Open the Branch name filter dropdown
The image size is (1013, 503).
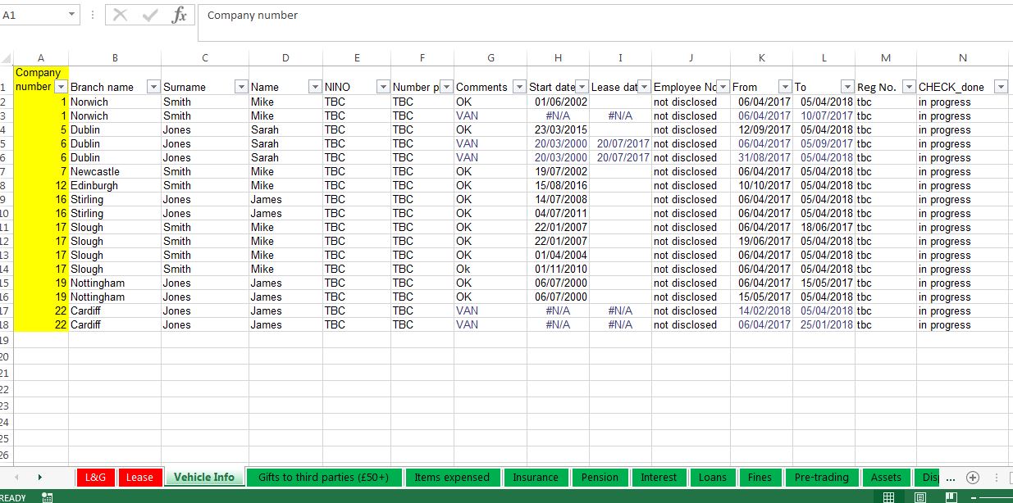tap(153, 86)
